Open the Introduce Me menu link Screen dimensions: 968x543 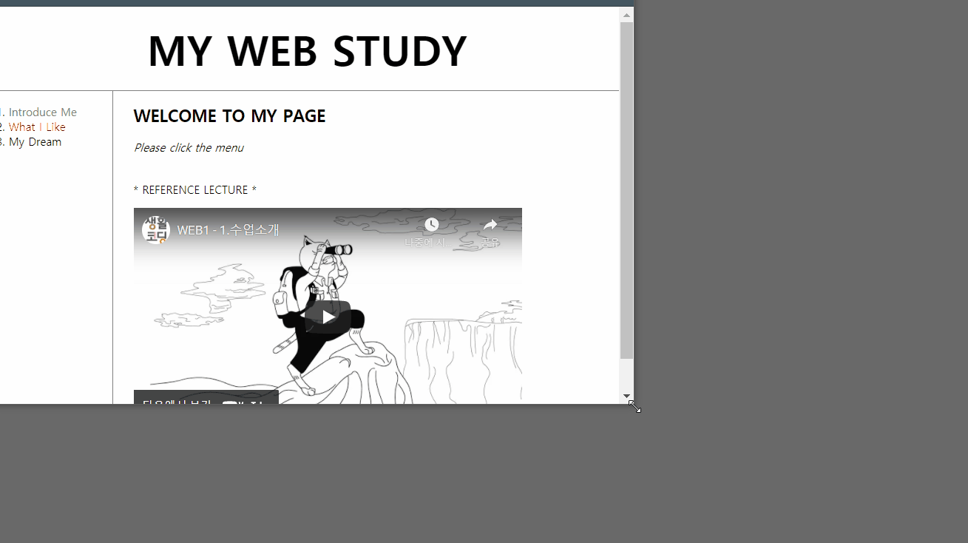(x=43, y=112)
